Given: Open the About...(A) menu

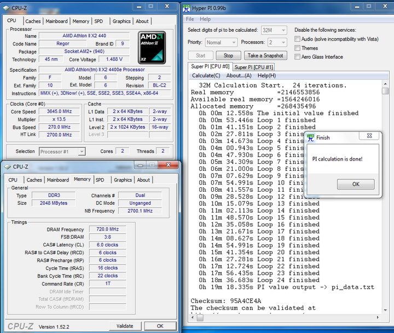Looking at the screenshot, I should [239, 76].
